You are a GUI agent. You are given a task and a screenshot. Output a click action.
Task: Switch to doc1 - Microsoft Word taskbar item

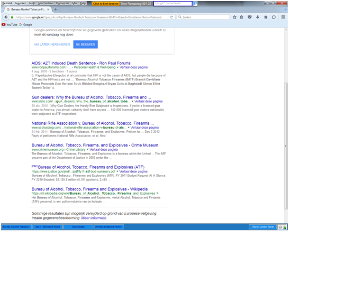coord(47,227)
